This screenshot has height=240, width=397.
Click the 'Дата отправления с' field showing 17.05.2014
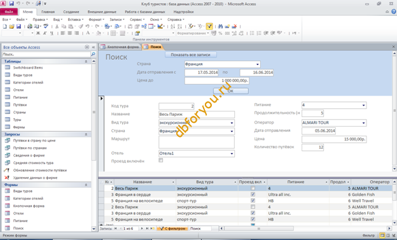[202, 73]
